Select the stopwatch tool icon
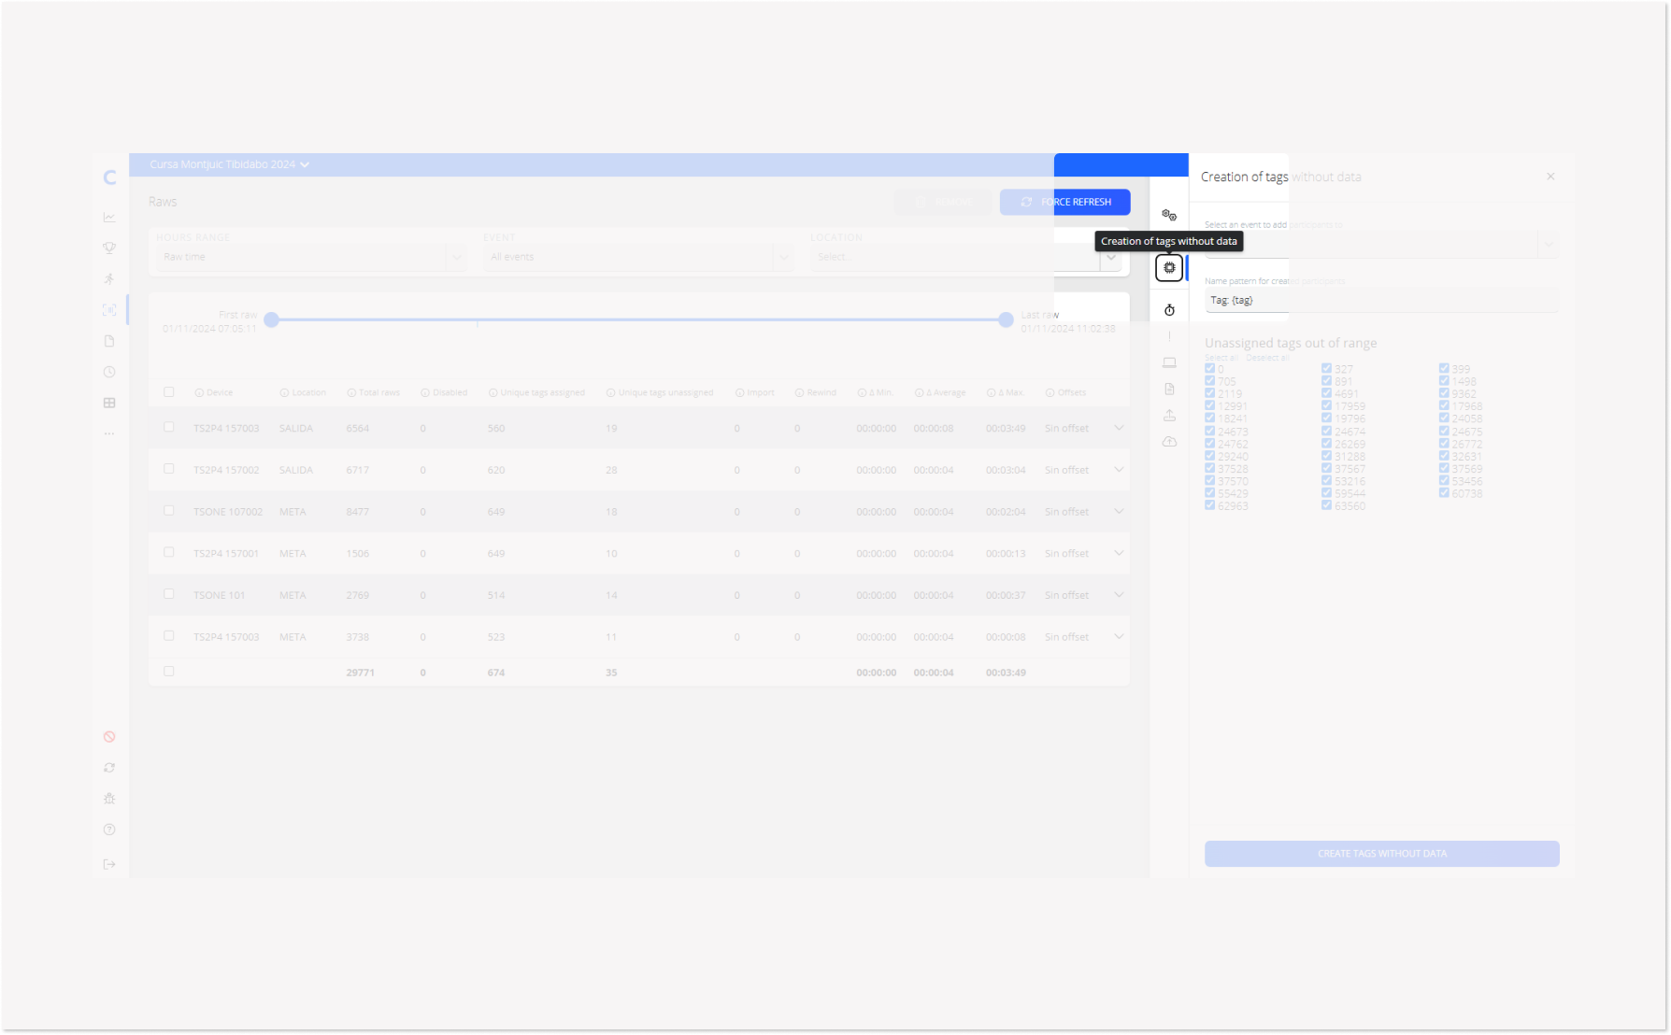The image size is (1671, 1035). (1169, 310)
